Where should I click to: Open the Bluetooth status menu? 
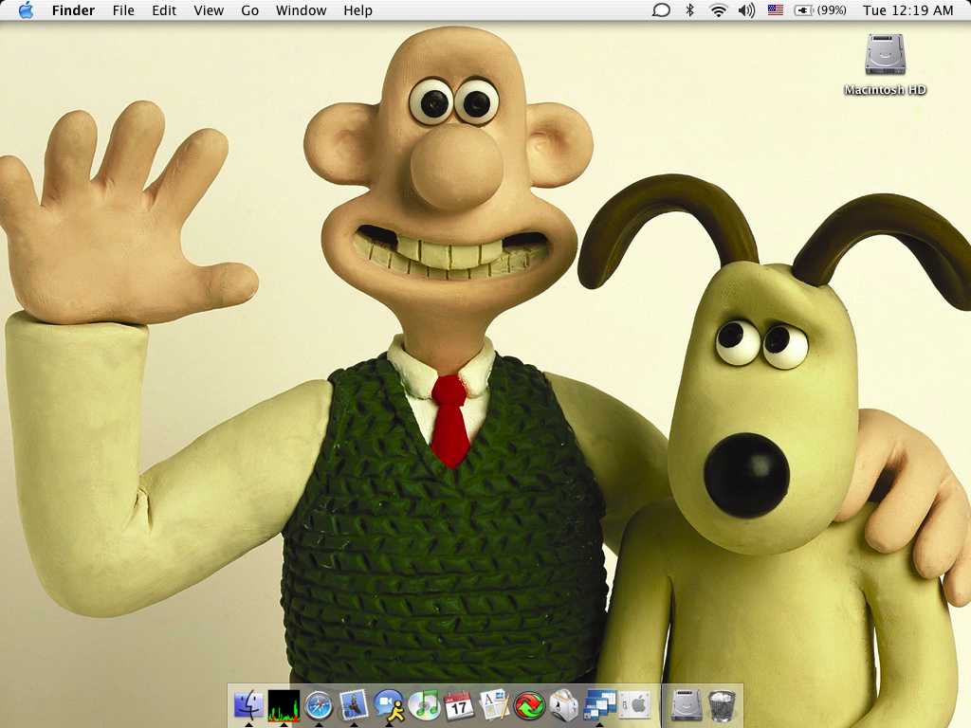coord(689,10)
